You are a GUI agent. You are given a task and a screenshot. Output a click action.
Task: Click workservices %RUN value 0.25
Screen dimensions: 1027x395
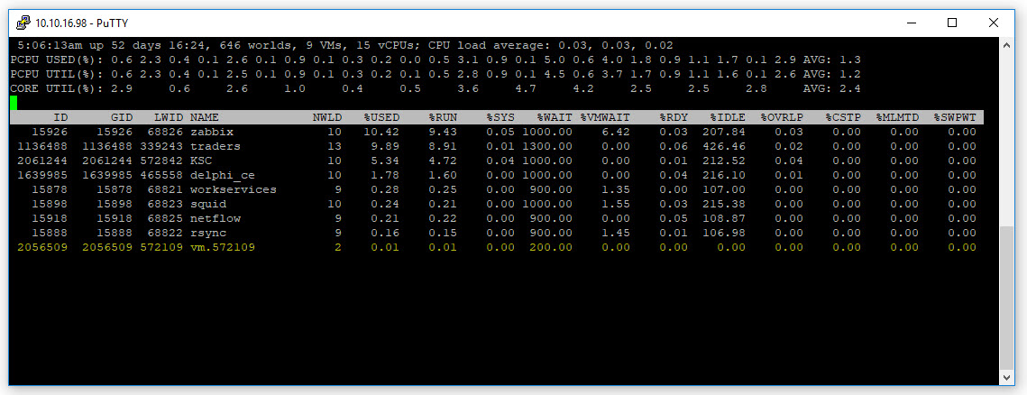click(x=443, y=189)
